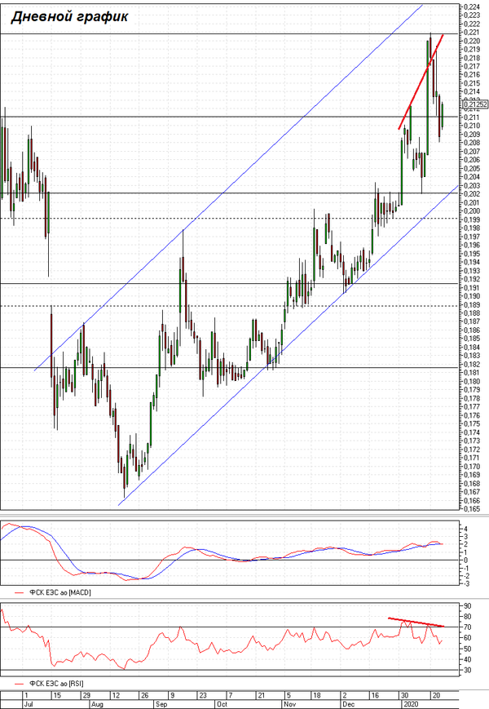The height and width of the screenshot is (709, 489).
Task: Click the 0,208 price axis value
Action: (x=472, y=143)
